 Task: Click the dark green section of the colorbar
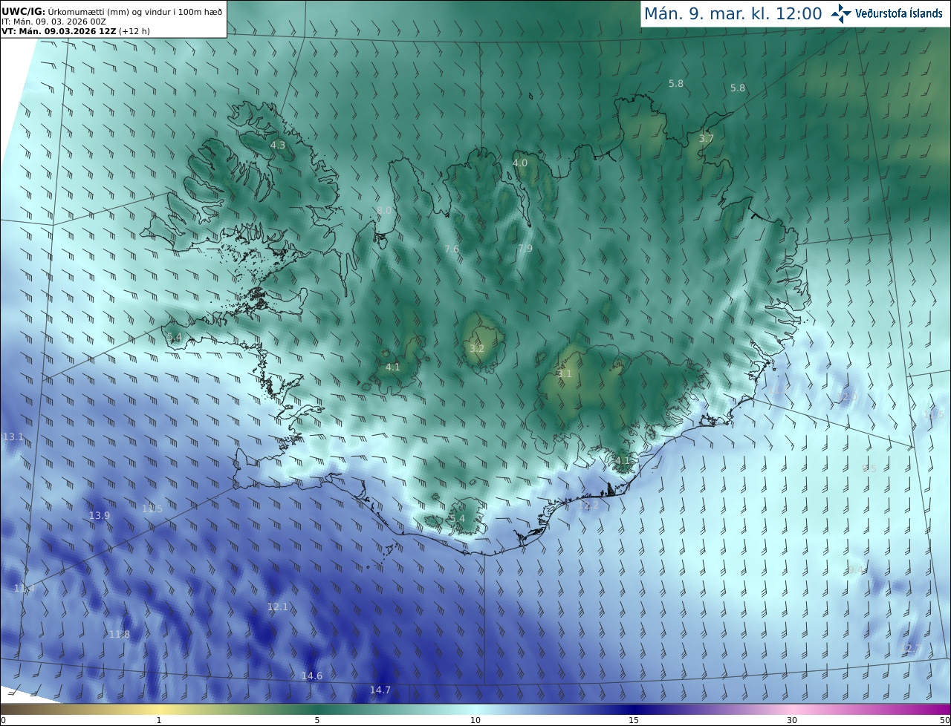click(317, 709)
